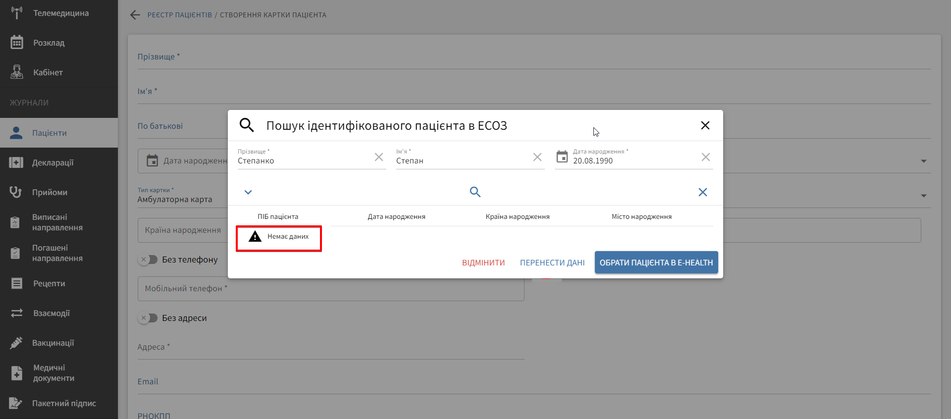
Task: Open the Тип картки dropdown arrow
Action: click(923, 196)
